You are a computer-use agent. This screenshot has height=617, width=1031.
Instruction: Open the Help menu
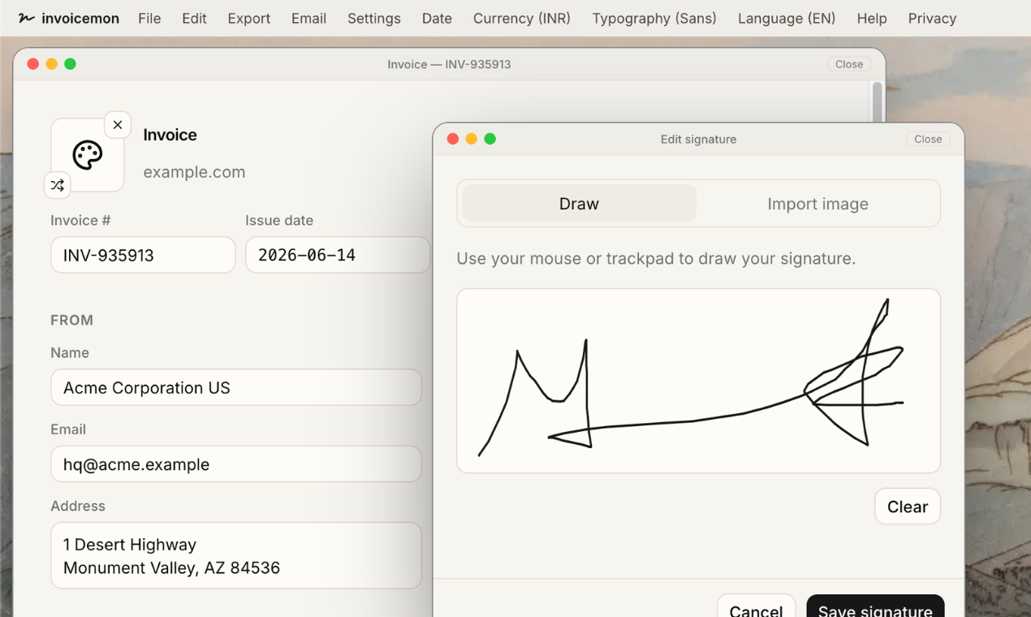point(872,18)
